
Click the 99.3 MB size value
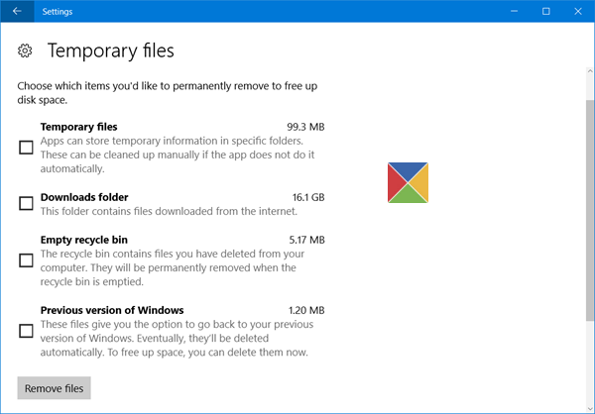[303, 127]
